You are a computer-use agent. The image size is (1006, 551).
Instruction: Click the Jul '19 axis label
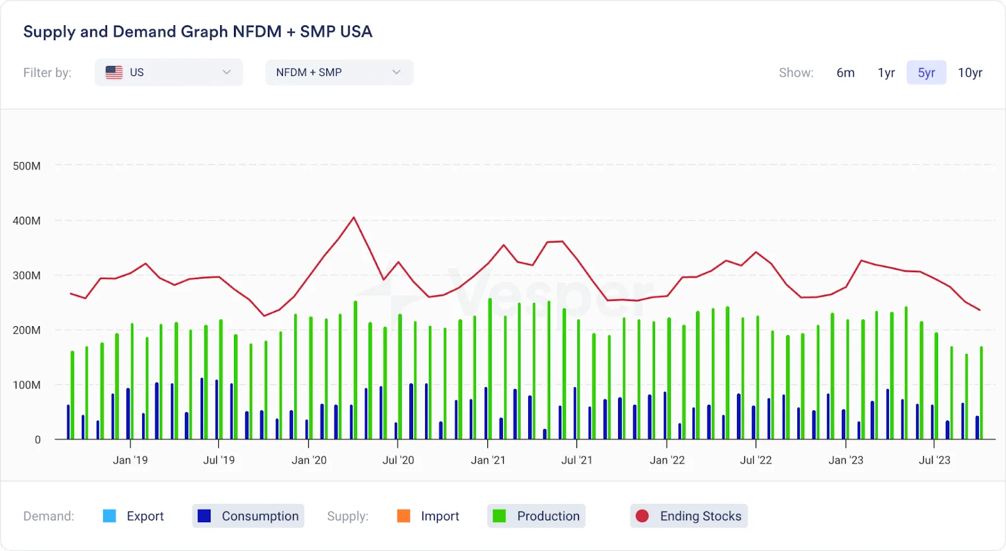pyautogui.click(x=219, y=460)
